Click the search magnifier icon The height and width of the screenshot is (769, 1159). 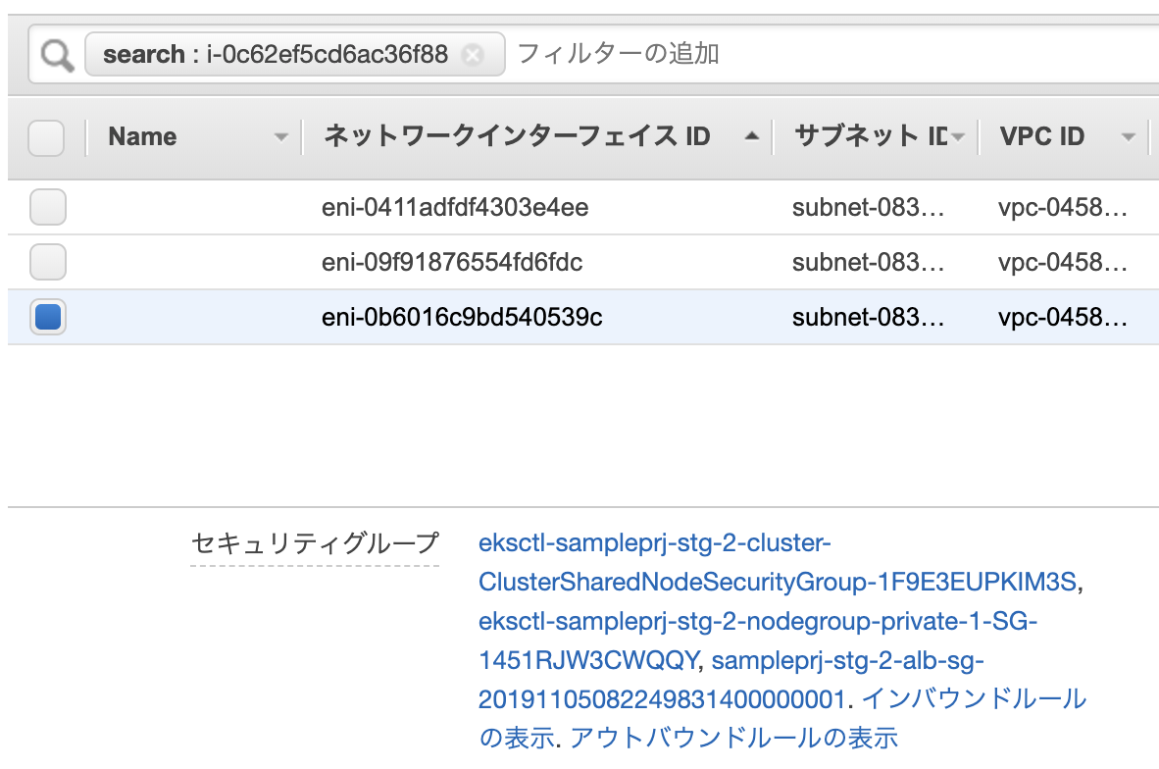tap(54, 54)
